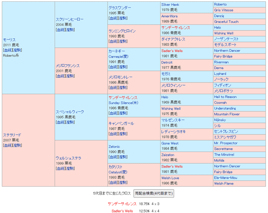Open Graceful Touch ancestor link

(x=226, y=22)
